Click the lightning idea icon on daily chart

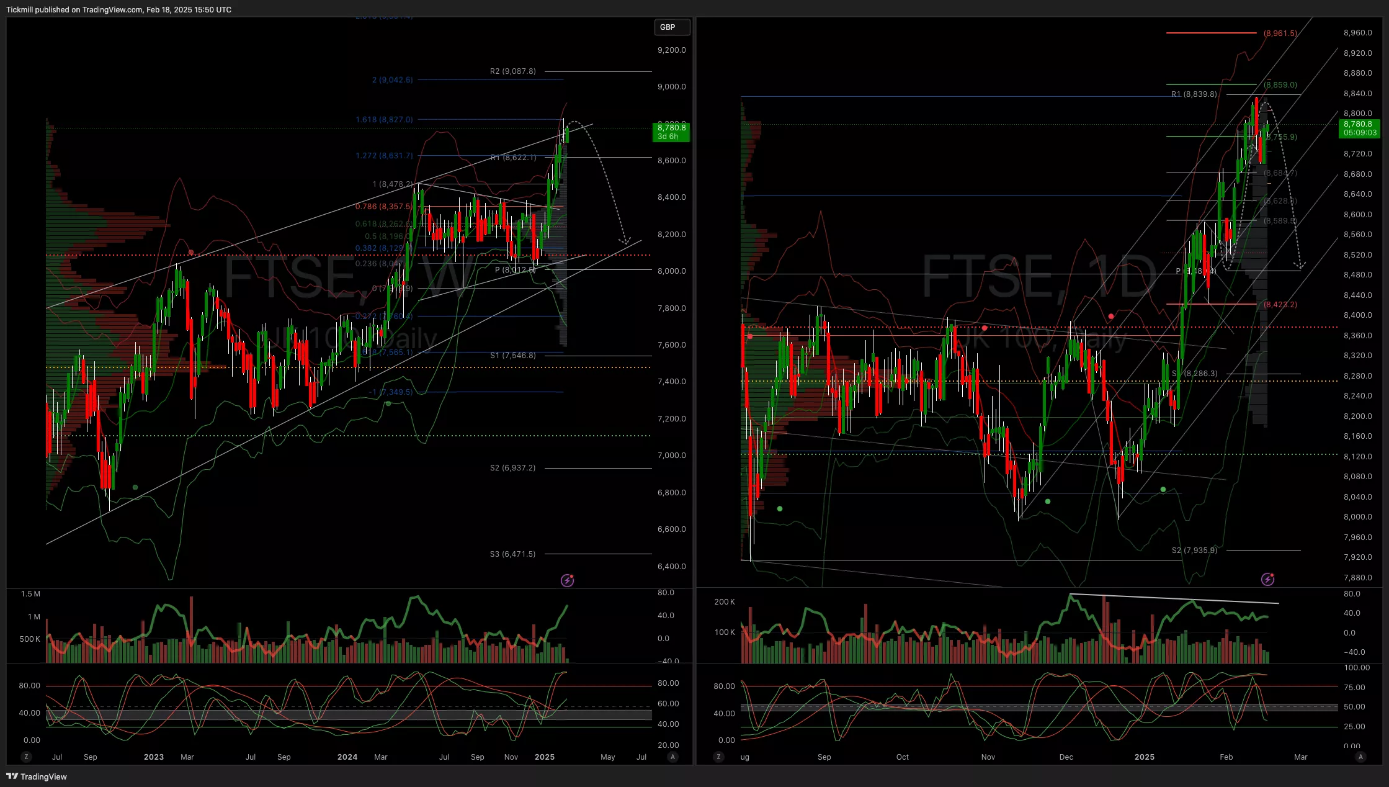click(x=1267, y=579)
